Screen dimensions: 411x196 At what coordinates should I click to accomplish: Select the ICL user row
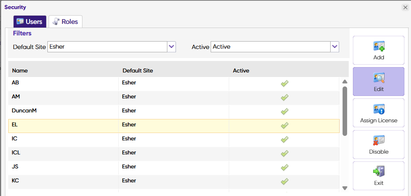tap(62, 153)
